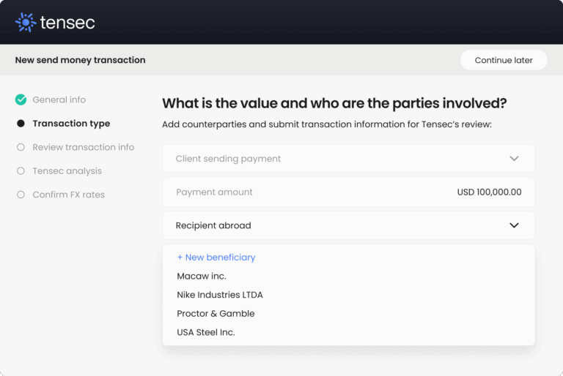Image resolution: width=563 pixels, height=376 pixels.
Task: Click the green General info checkmark icon
Action: [x=21, y=99]
